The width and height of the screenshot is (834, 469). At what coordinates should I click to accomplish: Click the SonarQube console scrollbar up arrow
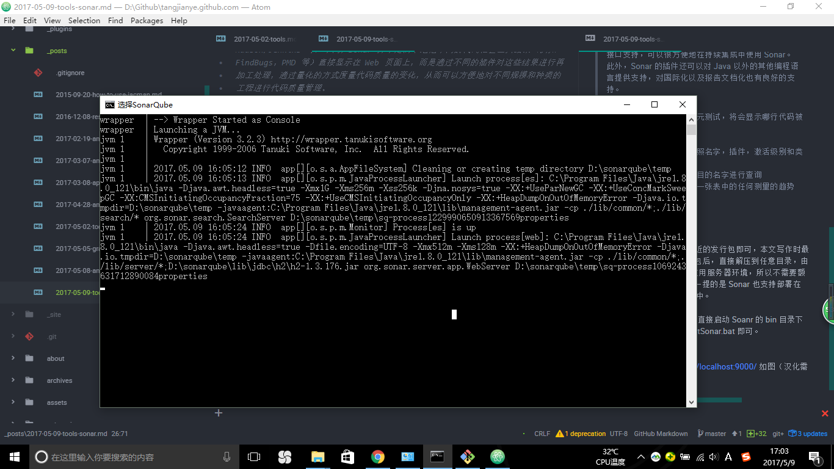pyautogui.click(x=691, y=120)
